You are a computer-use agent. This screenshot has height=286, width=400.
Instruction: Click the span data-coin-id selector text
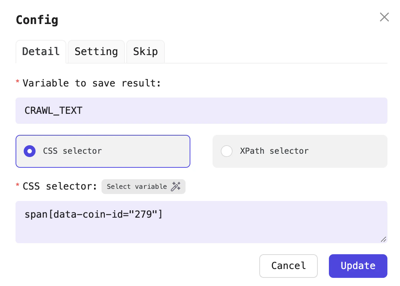(93, 214)
